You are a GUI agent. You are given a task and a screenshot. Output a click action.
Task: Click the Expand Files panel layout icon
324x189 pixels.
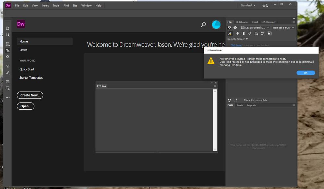tap(270, 33)
